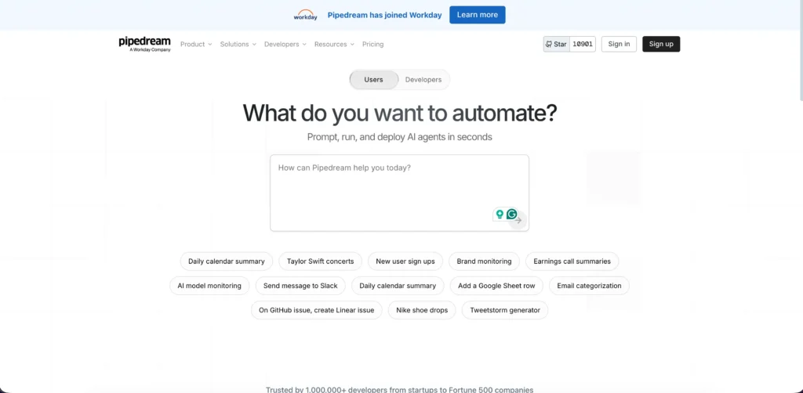Open the Resources dropdown menu

334,45
